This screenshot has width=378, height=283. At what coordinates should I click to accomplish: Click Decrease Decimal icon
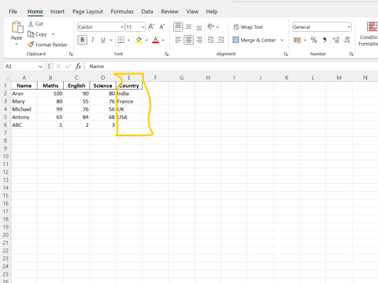pos(346,40)
